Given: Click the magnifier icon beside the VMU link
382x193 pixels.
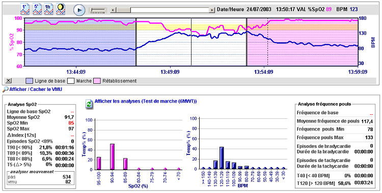Looking at the screenshot, I should coord(6,89).
